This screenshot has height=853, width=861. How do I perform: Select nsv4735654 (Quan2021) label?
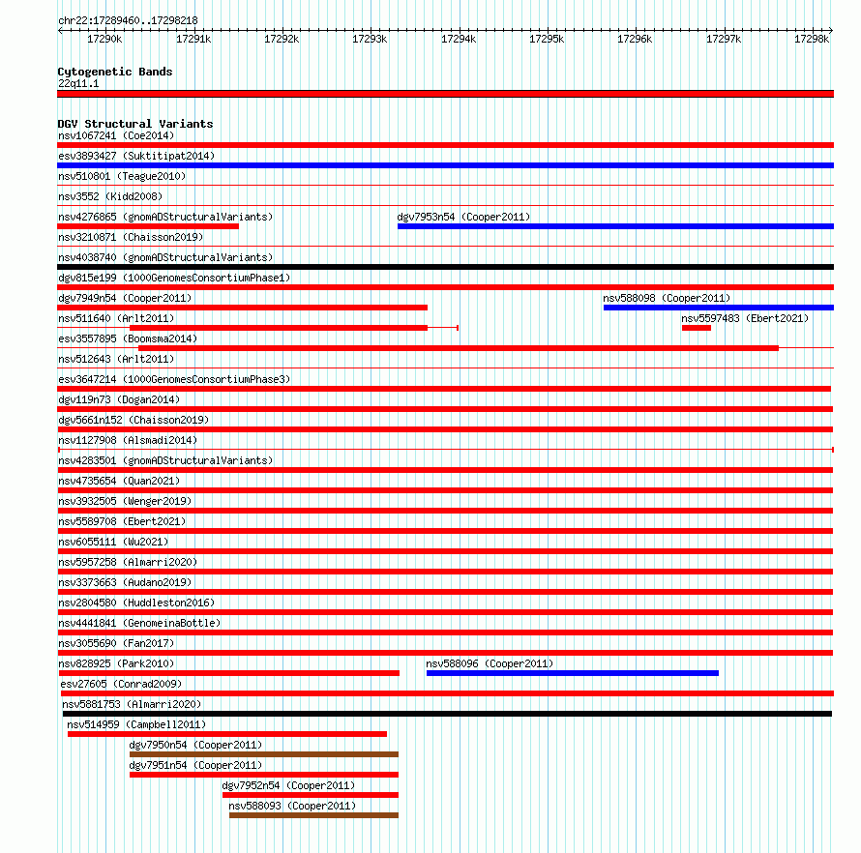pyautogui.click(x=119, y=481)
